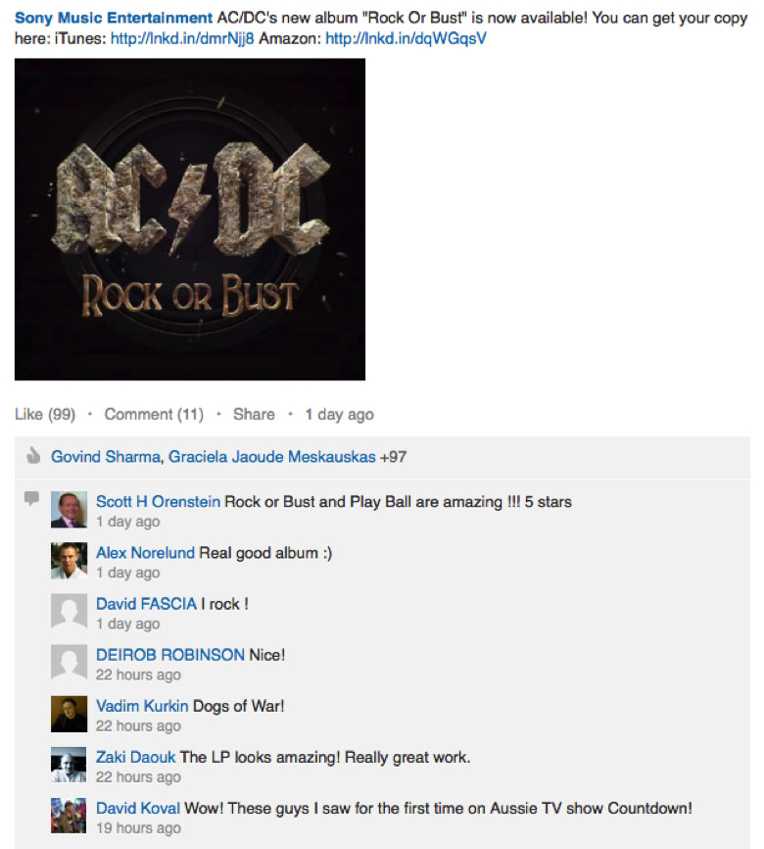
Task: Open Govind Sharma's profile link
Action: pos(106,457)
